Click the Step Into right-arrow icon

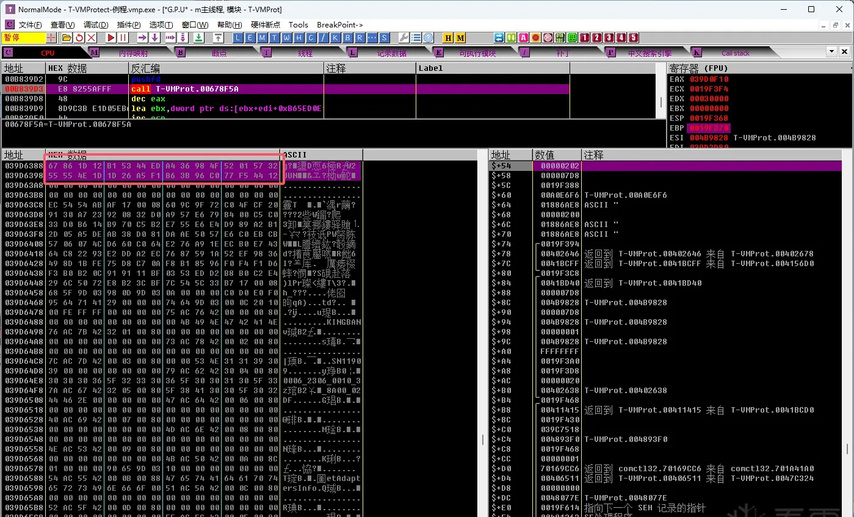pos(142,37)
